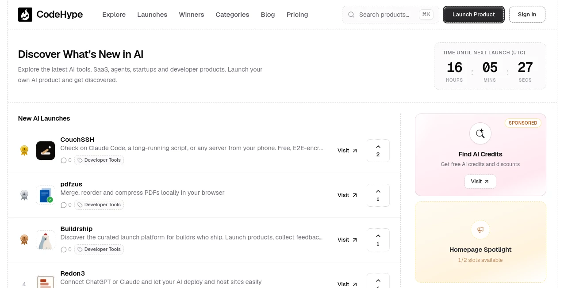Click the Find AI Credits sparkle-search icon
Image resolution: width=564 pixels, height=288 pixels.
480,133
